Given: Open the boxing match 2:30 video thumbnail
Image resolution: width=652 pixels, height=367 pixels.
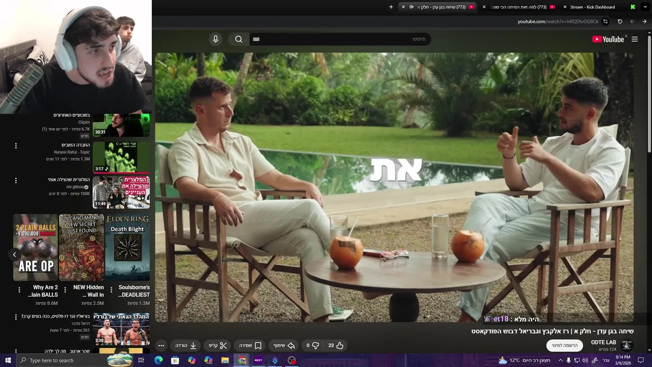Looking at the screenshot, I should [121, 329].
